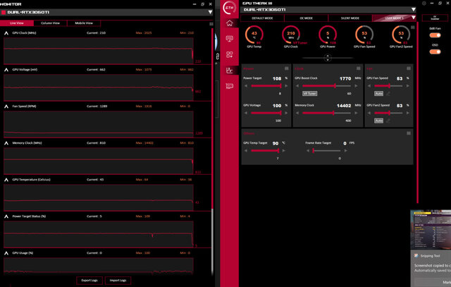Click the Export Logs button
This screenshot has width=451, height=287.
pos(89,280)
